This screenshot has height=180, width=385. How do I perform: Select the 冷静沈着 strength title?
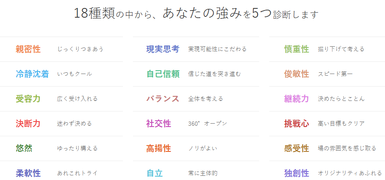point(32,74)
